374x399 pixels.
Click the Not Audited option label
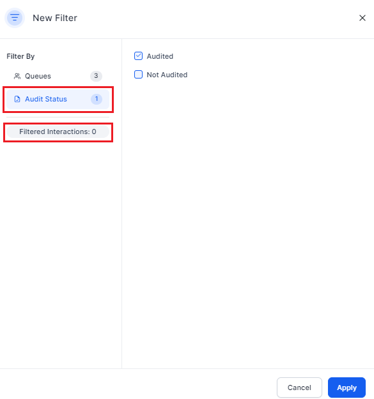click(x=167, y=75)
